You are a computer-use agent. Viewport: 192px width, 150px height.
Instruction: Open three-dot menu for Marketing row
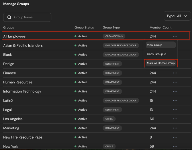175,128
